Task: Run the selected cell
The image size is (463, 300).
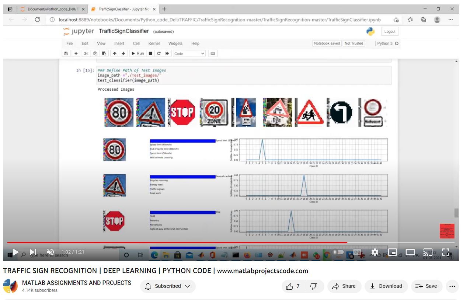Action: pyautogui.click(x=138, y=53)
